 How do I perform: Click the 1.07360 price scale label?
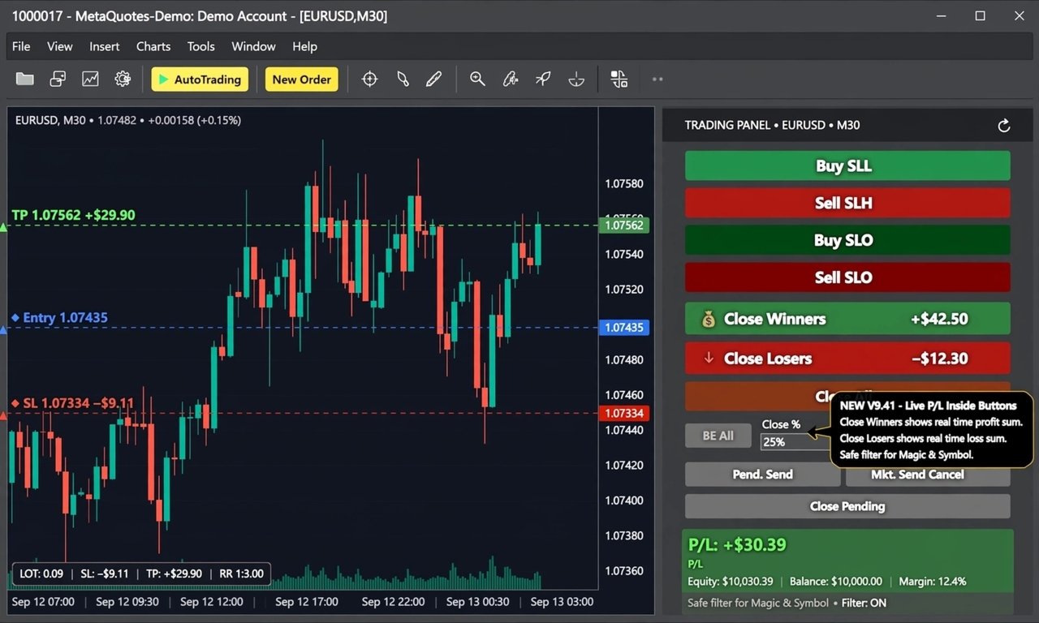click(x=623, y=570)
